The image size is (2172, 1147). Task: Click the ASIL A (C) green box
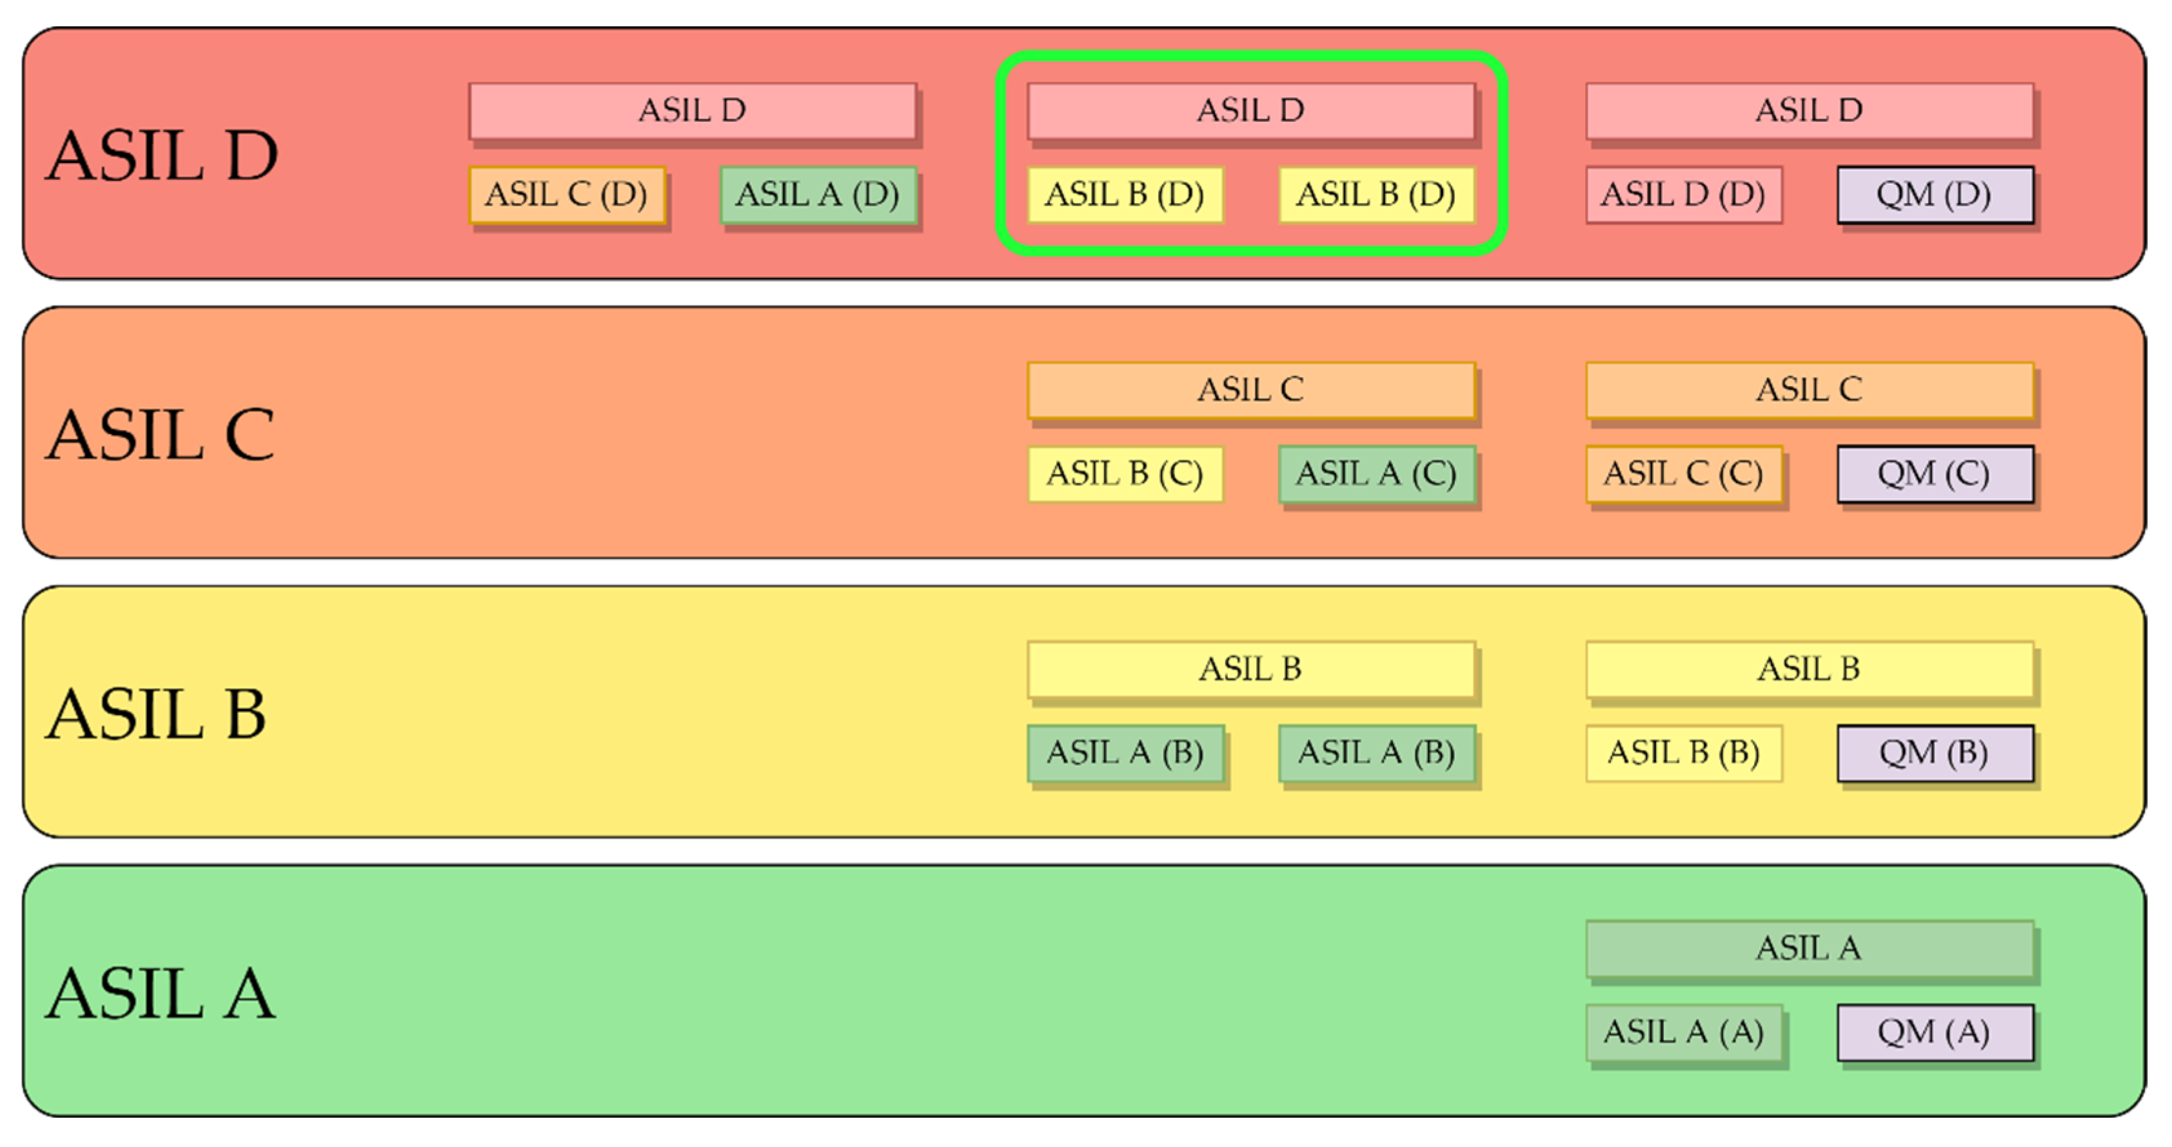tap(1376, 474)
